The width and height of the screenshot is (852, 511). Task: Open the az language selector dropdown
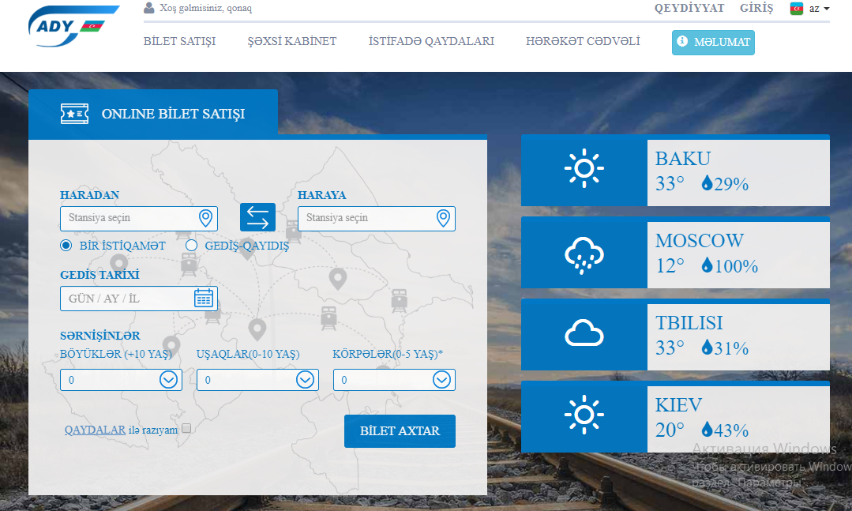(x=810, y=9)
